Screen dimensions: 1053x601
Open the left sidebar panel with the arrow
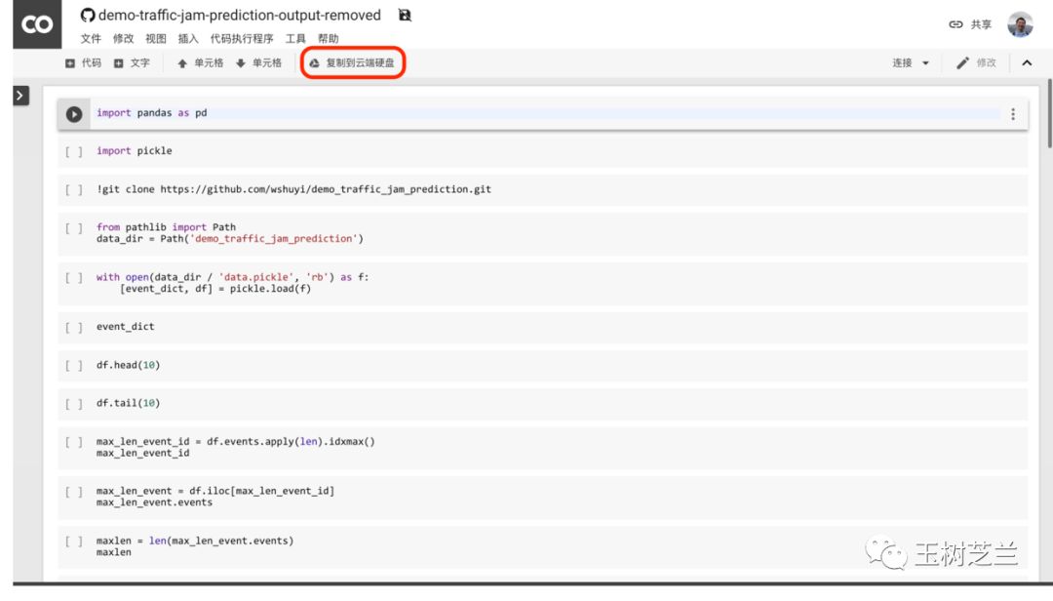[x=20, y=97]
